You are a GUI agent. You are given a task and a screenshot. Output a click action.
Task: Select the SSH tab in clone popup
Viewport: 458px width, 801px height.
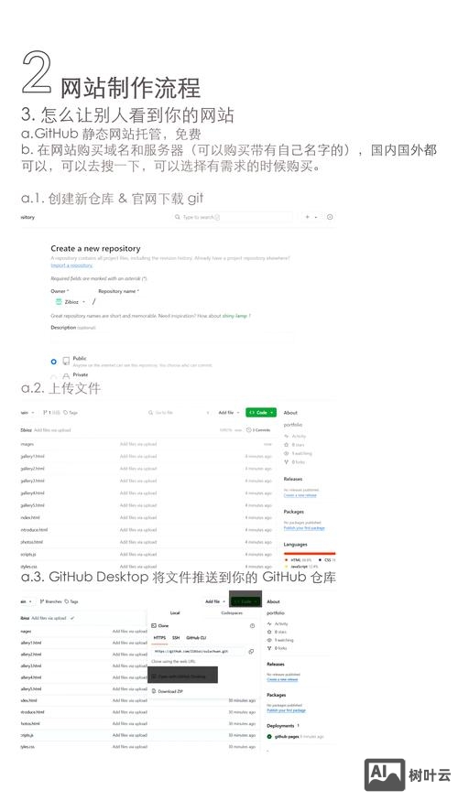click(176, 638)
